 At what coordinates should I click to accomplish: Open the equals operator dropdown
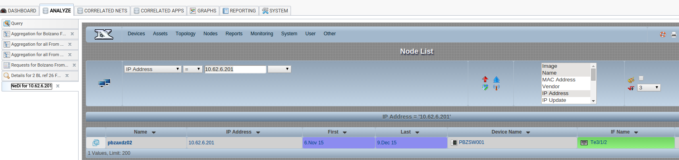[193, 69]
